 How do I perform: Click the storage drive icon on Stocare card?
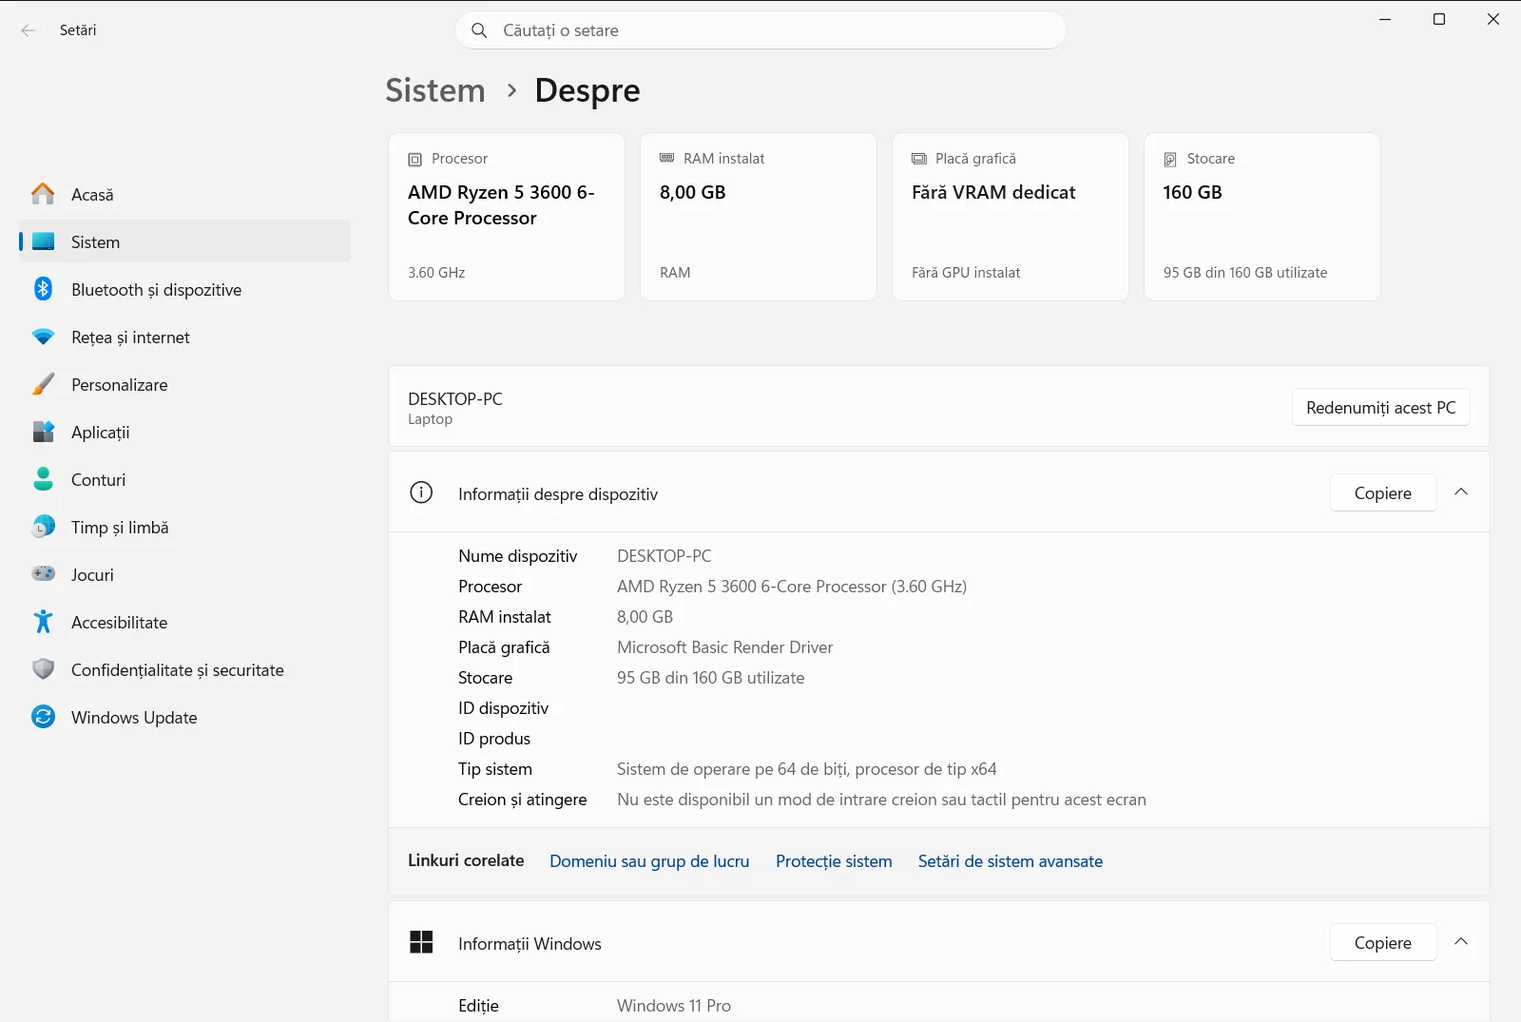[x=1170, y=159]
